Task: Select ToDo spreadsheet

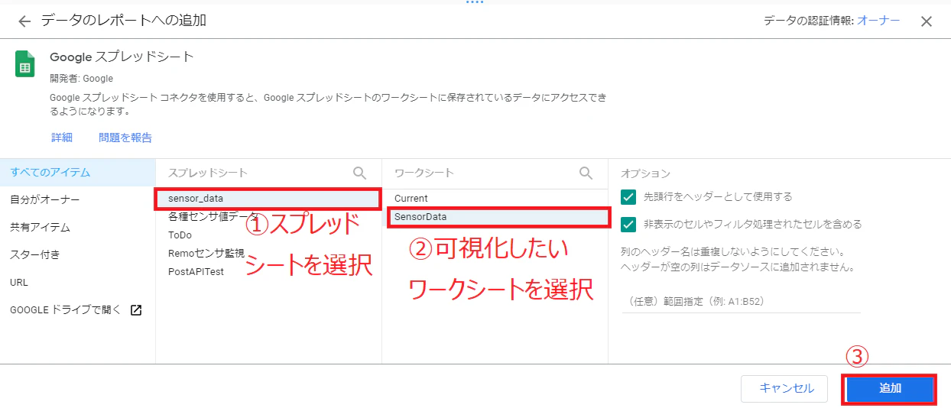Action: coord(268,235)
